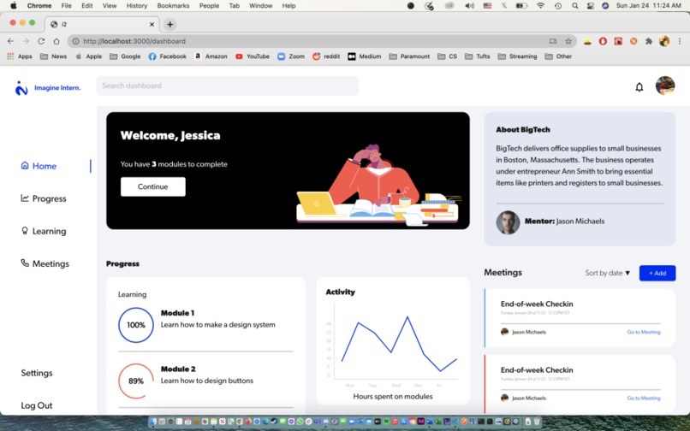Open the News bookmark folder
The width and height of the screenshot is (690, 431).
pos(53,56)
